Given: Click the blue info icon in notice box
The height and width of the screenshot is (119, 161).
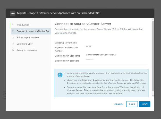Looking at the screenshot, I should [60, 75].
